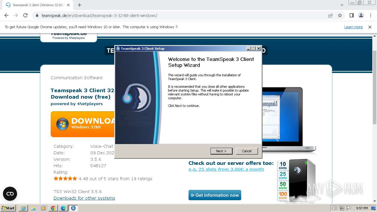Click the five-star rating

pos(65,178)
